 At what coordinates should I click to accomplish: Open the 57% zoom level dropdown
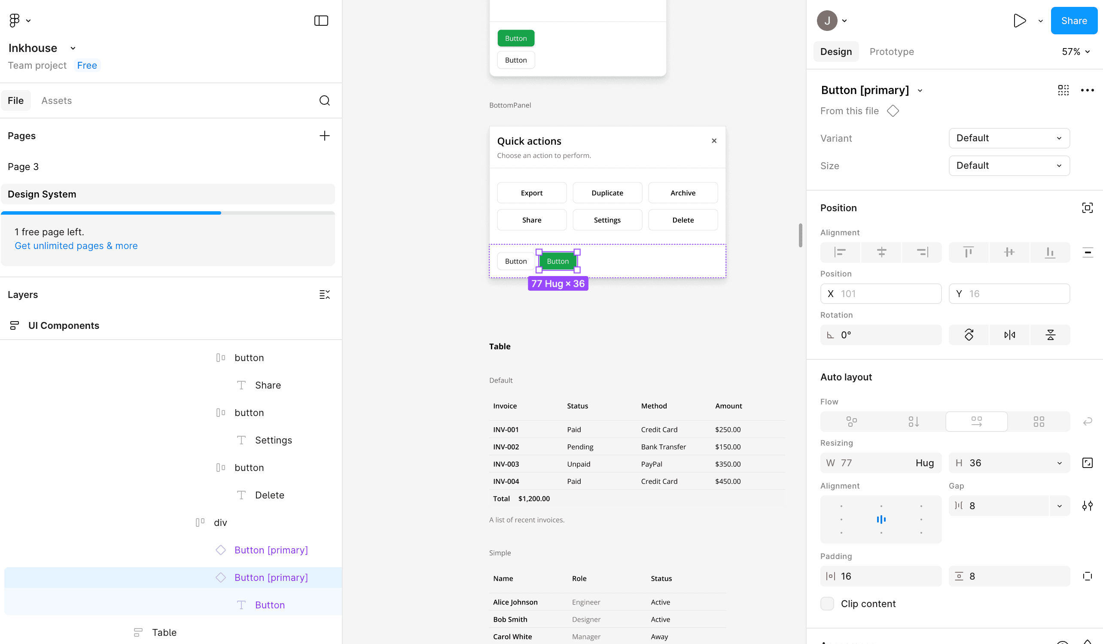[x=1076, y=51]
